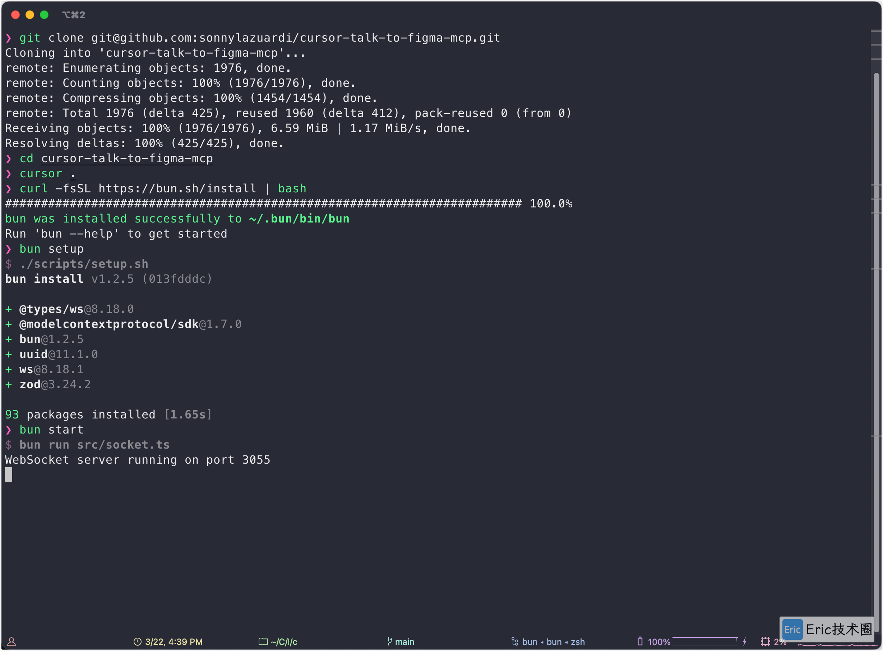Click the underlined 'cursor-talk-to-figma-mcp' path after cd
The image size is (883, 651).
coord(127,158)
